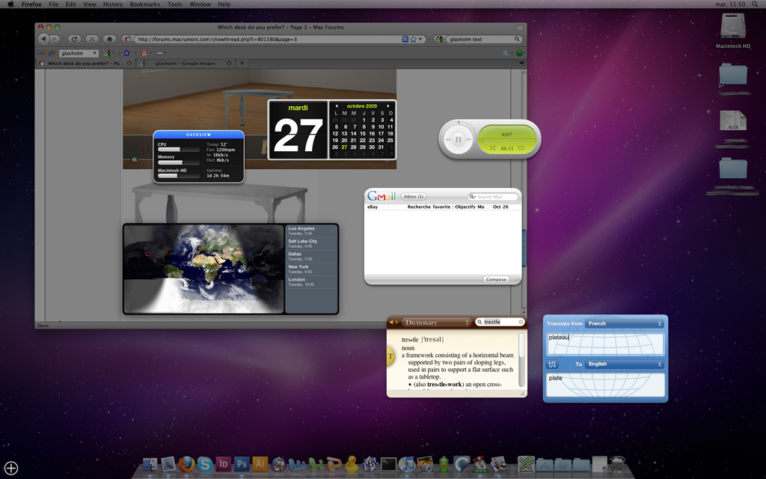Click the OVERVIEW header of the iStat widget
The image size is (766, 479).
pyautogui.click(x=198, y=135)
